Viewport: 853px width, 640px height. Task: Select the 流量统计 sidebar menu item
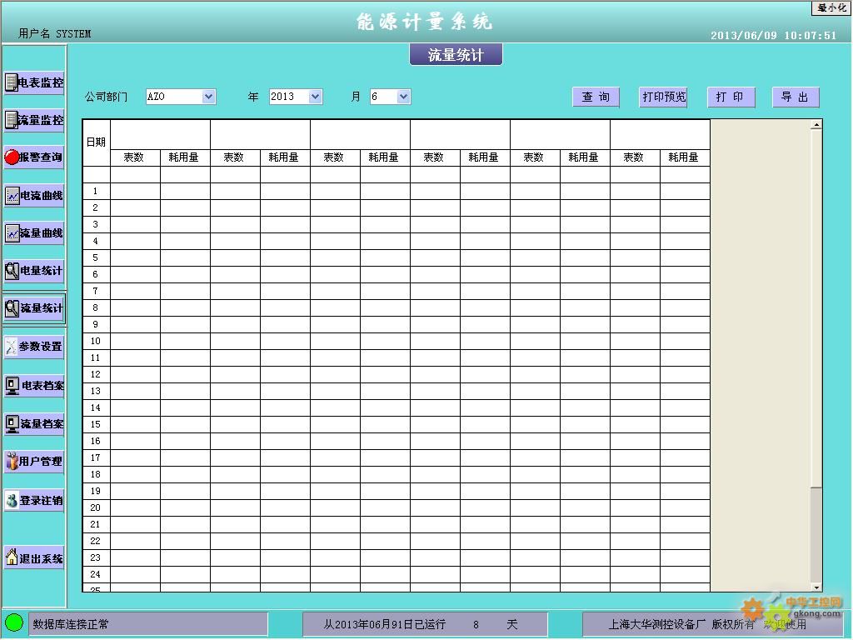pyautogui.click(x=34, y=308)
